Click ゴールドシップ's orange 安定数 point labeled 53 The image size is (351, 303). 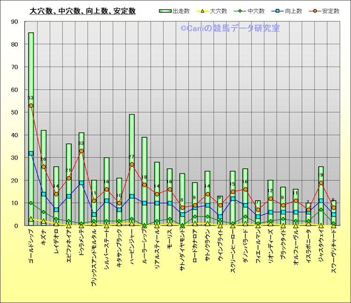pyautogui.click(x=31, y=106)
